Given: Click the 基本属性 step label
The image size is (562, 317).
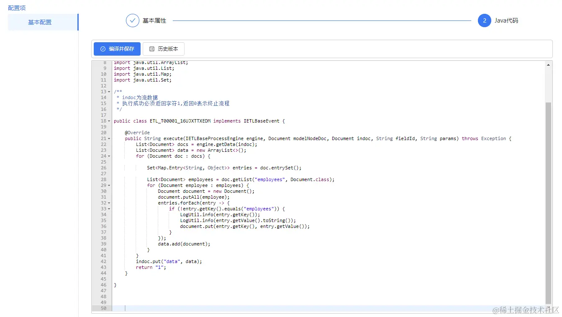Looking at the screenshot, I should coord(154,20).
